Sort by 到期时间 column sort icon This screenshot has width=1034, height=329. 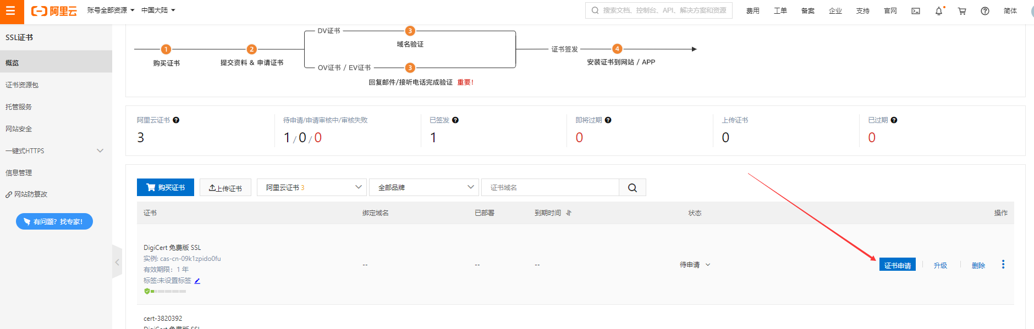coord(569,213)
